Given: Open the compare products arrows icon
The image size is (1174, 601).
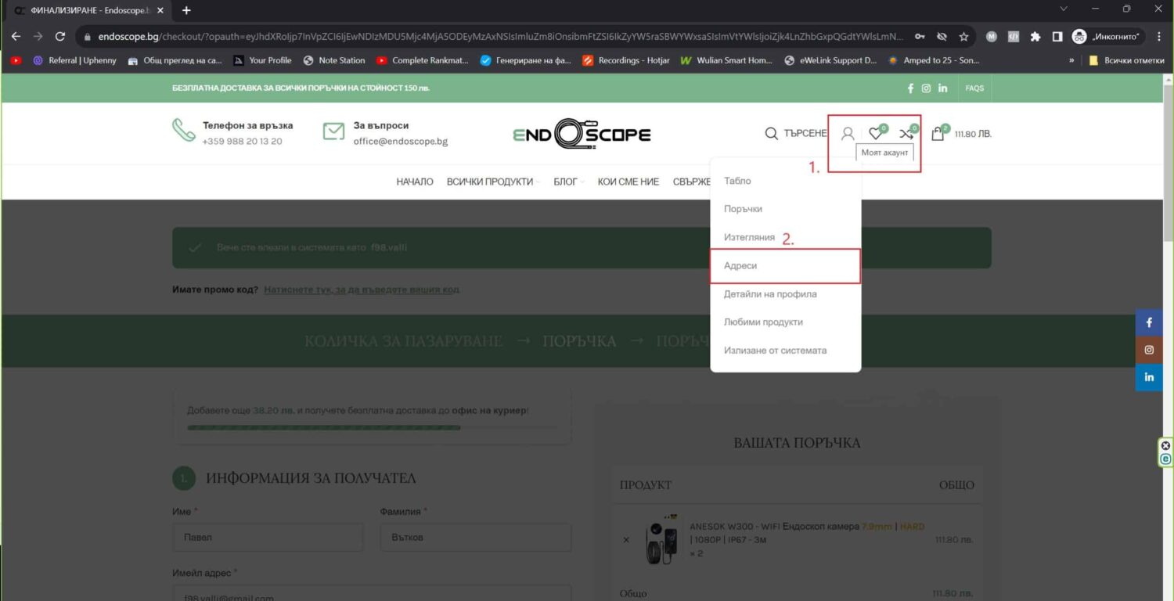Looking at the screenshot, I should [x=906, y=134].
